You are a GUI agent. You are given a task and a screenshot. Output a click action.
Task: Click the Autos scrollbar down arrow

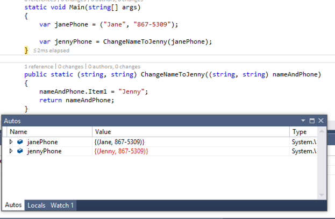[x=322, y=195]
